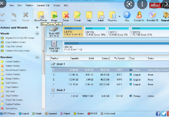The width and height of the screenshot is (169, 117).
Task: Click the Apply checkmark button
Action: (2, 17)
